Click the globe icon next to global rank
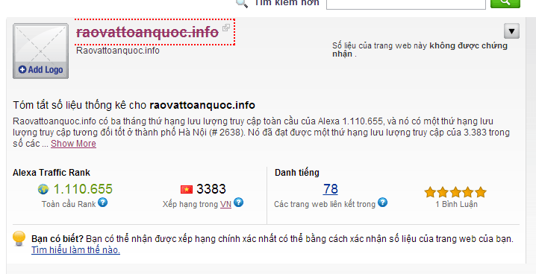 [43, 189]
